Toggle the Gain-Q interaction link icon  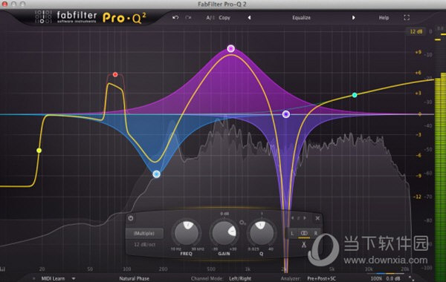click(x=242, y=223)
